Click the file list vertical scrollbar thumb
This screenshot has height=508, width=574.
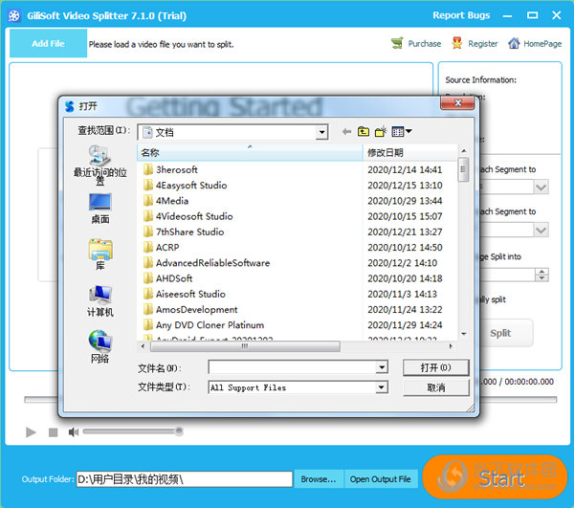pos(463,169)
